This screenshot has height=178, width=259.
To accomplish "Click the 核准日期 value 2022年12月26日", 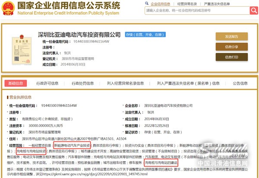I will tap(157, 126).
